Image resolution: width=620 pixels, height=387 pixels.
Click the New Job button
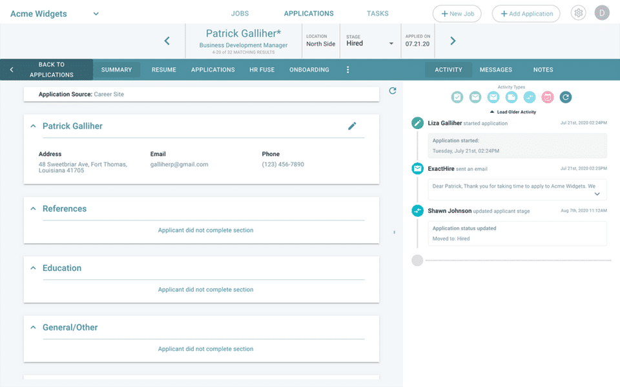(457, 14)
